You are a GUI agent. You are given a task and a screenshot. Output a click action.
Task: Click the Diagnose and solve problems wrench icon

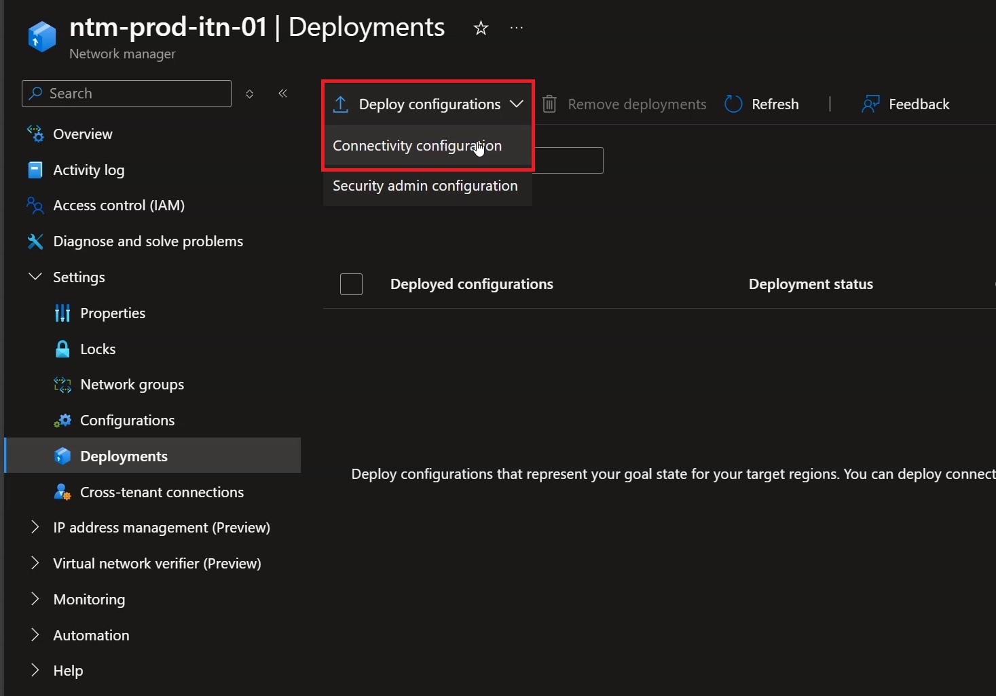click(35, 241)
